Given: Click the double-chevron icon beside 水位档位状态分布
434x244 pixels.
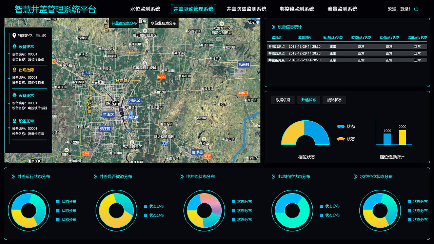Looking at the screenshot, I should 355,177.
